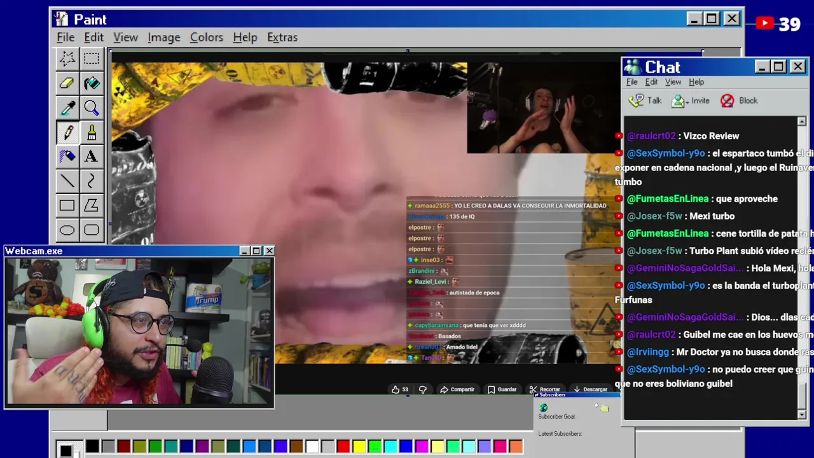Click the 'Latest Subscribers:' label
This screenshot has width=814, height=458.
(560, 434)
